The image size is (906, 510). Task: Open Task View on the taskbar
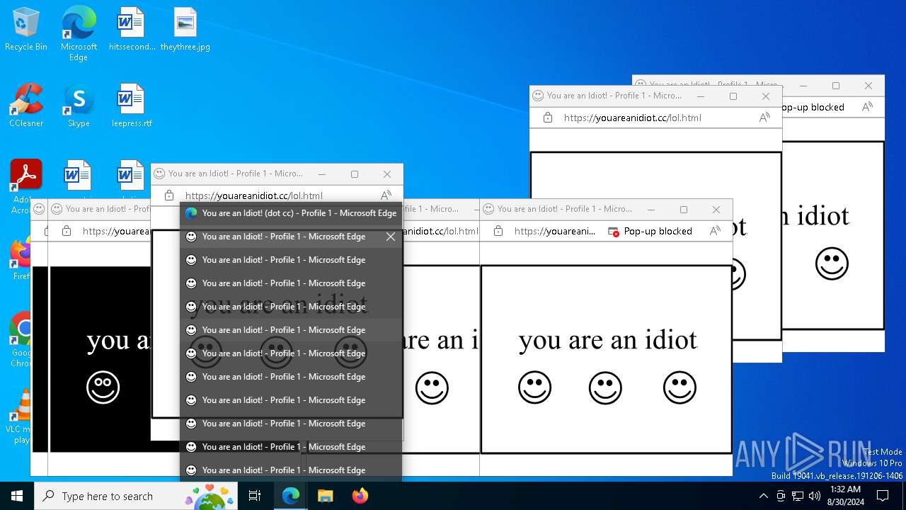point(255,496)
